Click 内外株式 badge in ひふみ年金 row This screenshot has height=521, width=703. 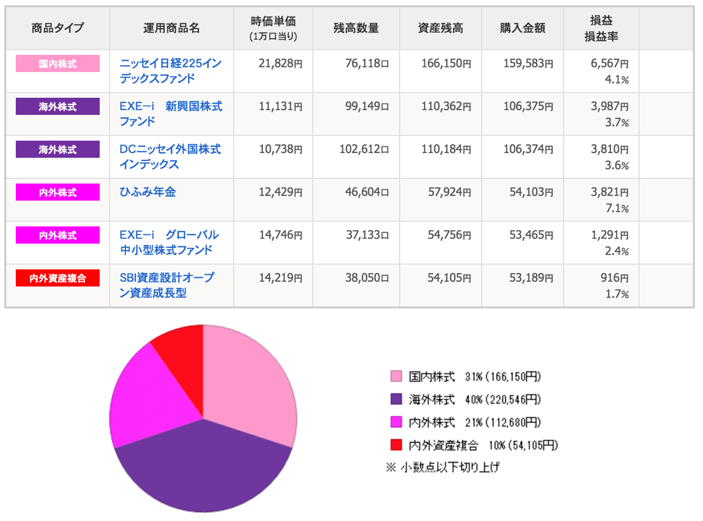[x=57, y=192]
